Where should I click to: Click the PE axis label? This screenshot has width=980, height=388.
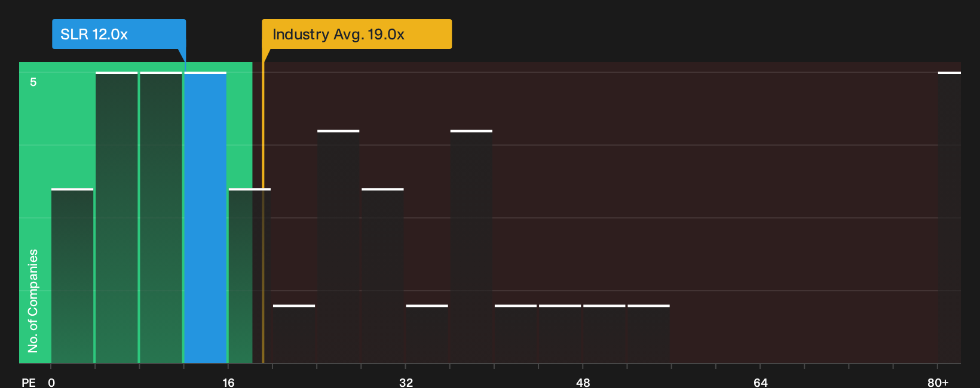pos(29,382)
